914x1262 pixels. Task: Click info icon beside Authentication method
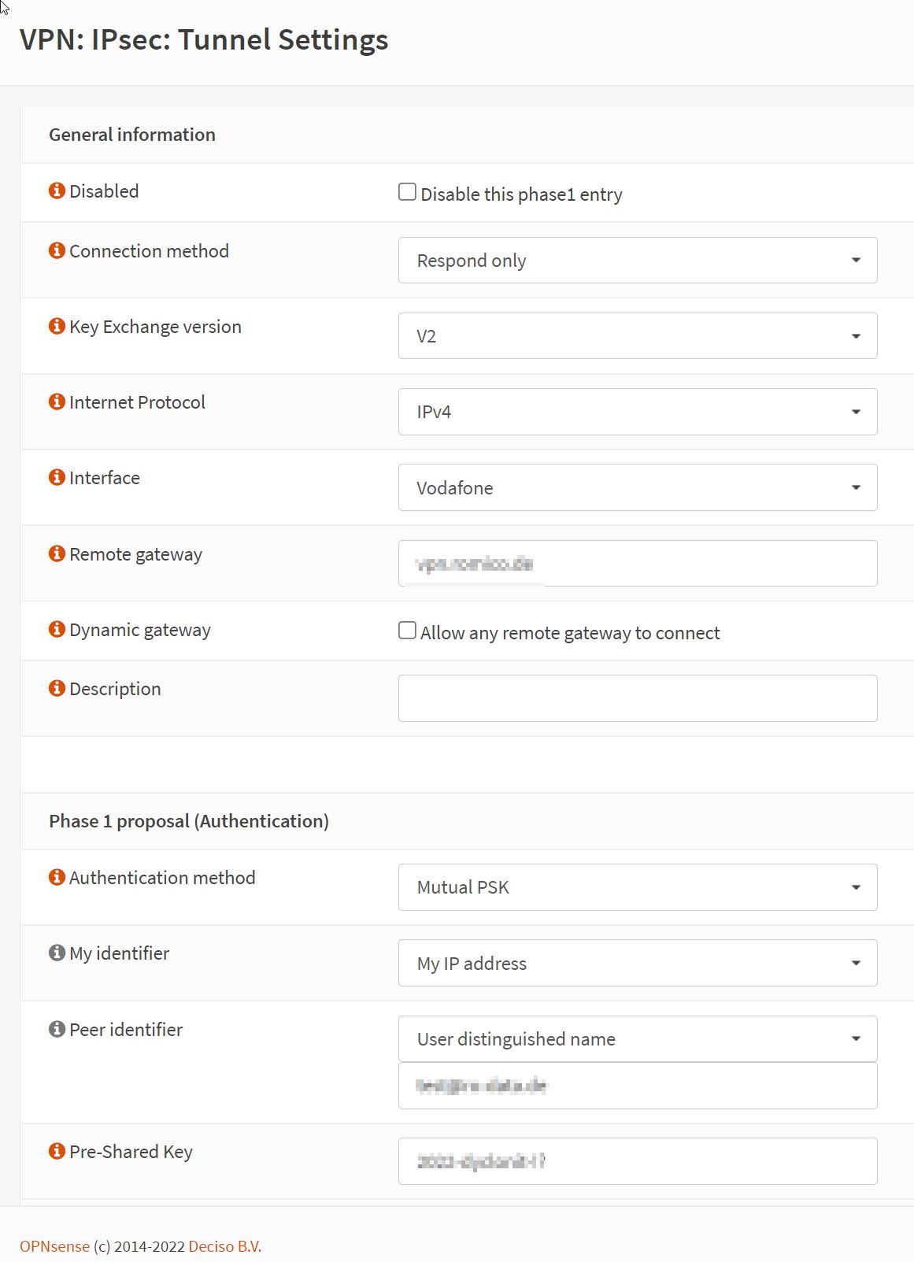point(57,877)
